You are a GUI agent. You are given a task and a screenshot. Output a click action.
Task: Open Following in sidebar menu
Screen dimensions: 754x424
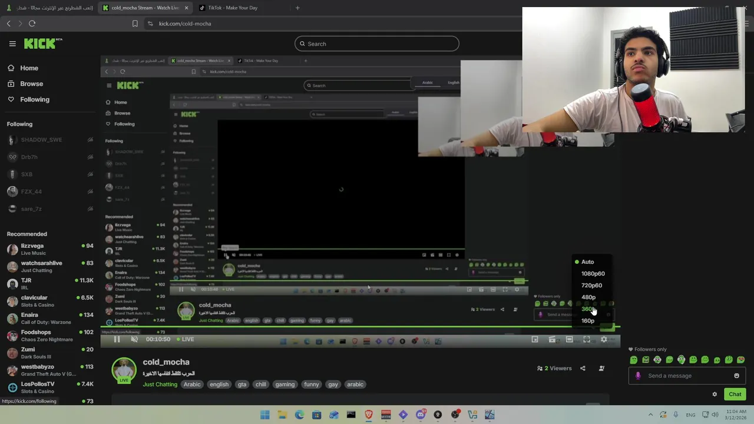tap(29, 100)
